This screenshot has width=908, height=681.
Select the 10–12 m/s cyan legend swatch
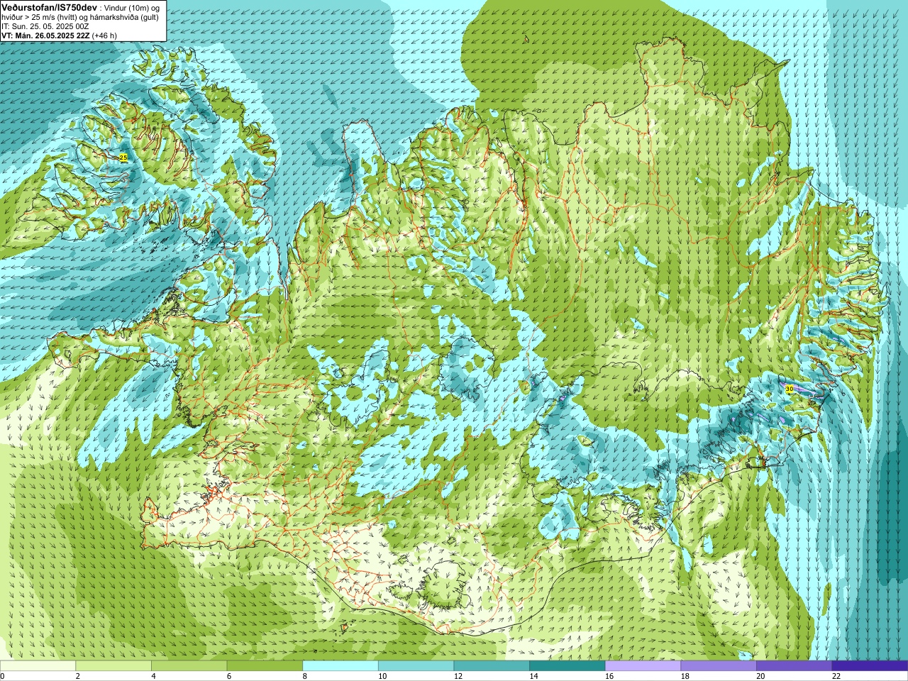416,666
